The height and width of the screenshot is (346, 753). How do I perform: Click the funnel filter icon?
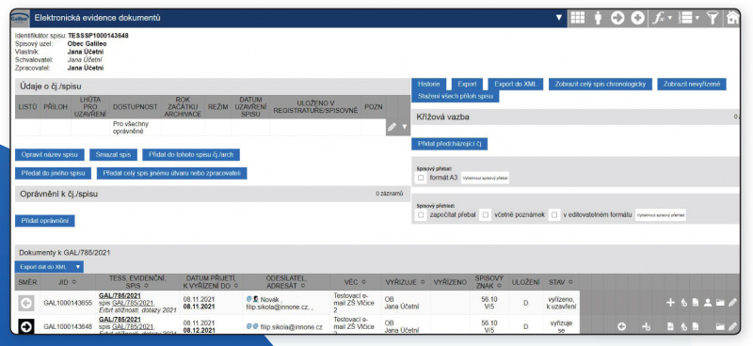coord(713,18)
